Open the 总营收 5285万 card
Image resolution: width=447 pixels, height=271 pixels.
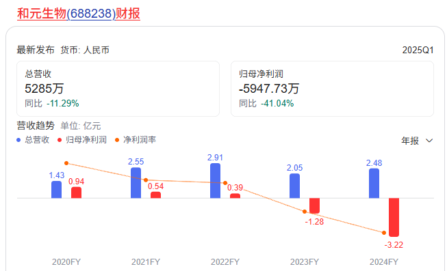[118, 89]
